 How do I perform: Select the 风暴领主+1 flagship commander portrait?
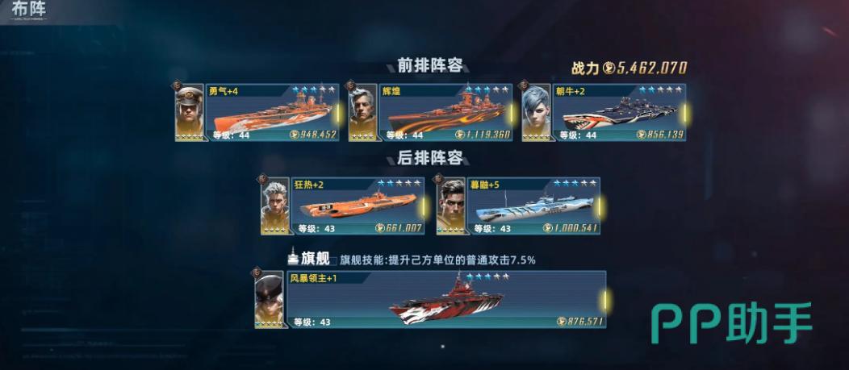tap(269, 300)
